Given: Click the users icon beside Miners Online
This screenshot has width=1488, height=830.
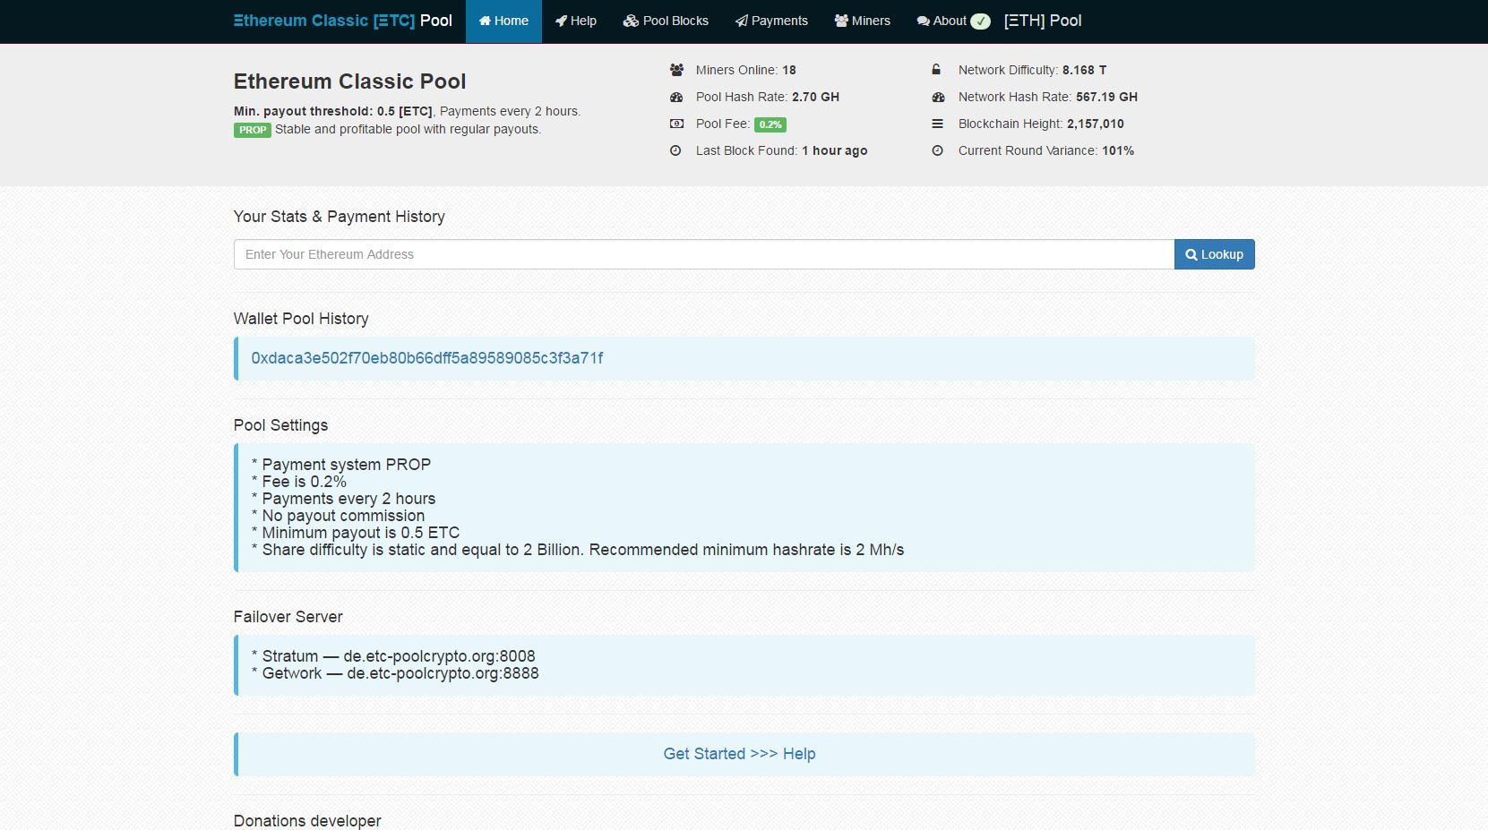Looking at the screenshot, I should click(676, 70).
